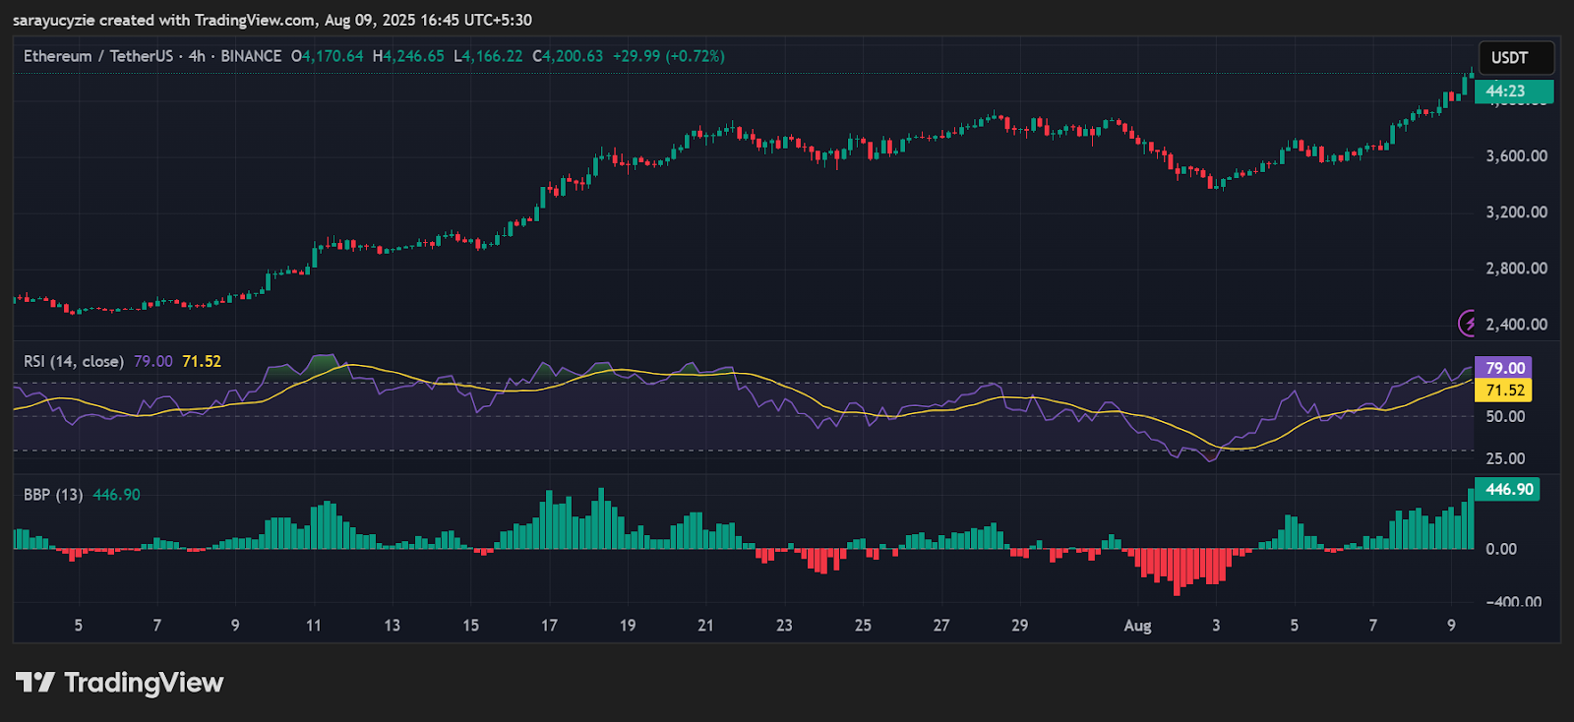Viewport: 1574px width, 722px height.
Task: Click the purple 79.00 RSI scale label
Action: pos(1504,368)
